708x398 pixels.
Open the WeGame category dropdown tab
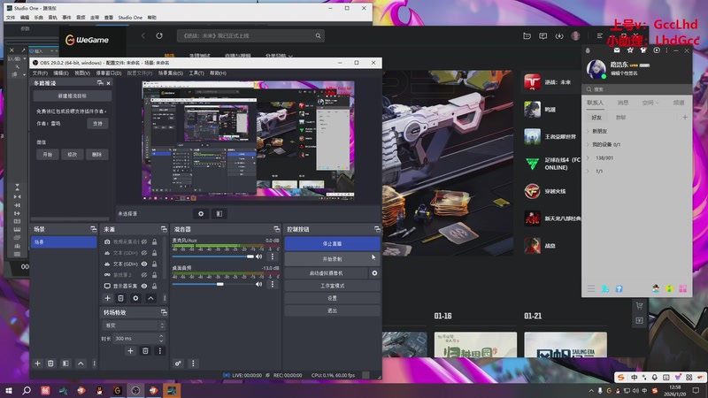(x=279, y=56)
